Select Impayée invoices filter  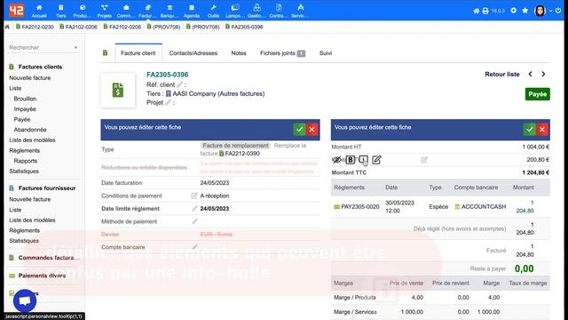click(25, 108)
